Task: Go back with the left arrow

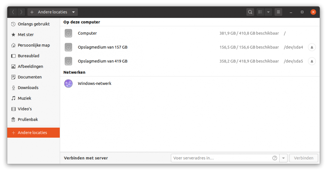Action: [x=13, y=12]
